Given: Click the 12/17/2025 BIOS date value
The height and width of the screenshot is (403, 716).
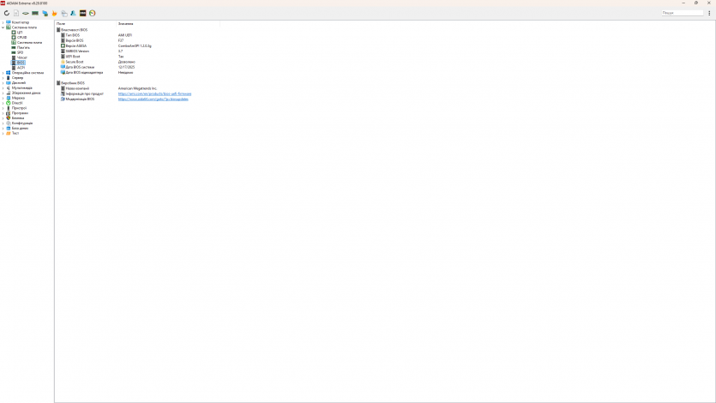Looking at the screenshot, I should click(127, 67).
